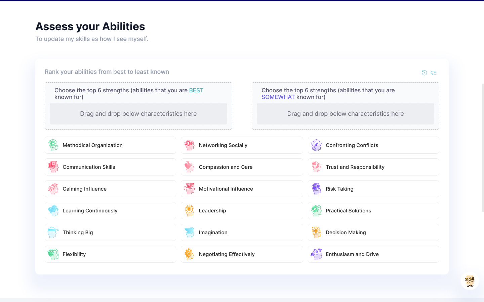This screenshot has height=302, width=484.
Task: Select Negotiating Effectively card
Action: (242, 254)
